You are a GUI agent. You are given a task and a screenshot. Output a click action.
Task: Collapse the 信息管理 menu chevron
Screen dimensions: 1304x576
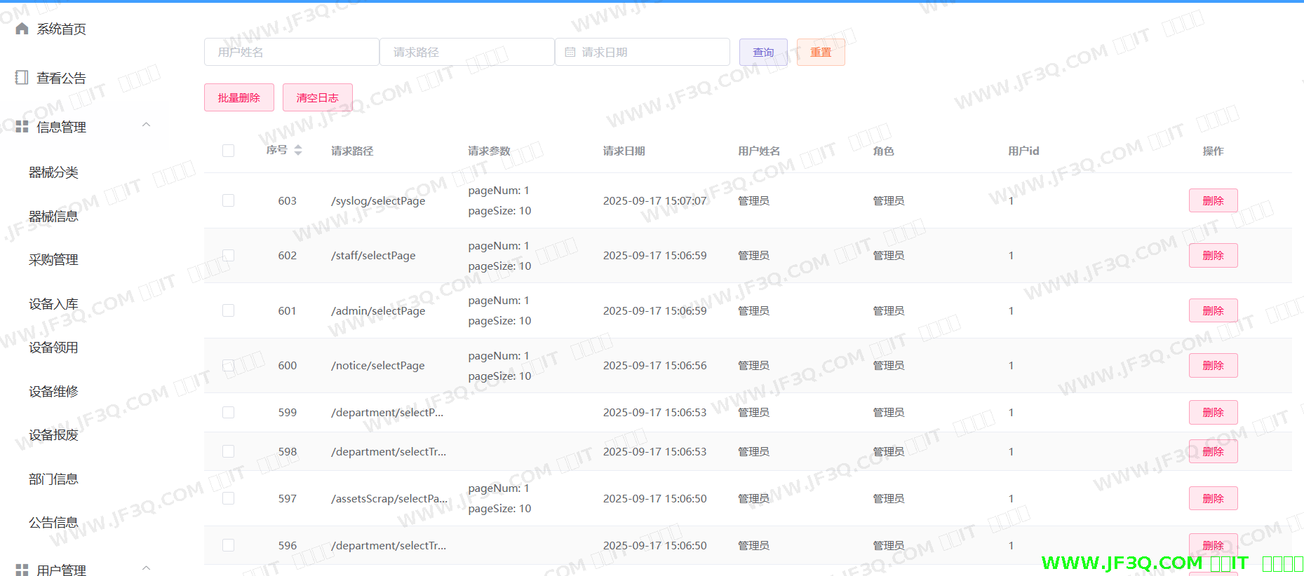146,125
